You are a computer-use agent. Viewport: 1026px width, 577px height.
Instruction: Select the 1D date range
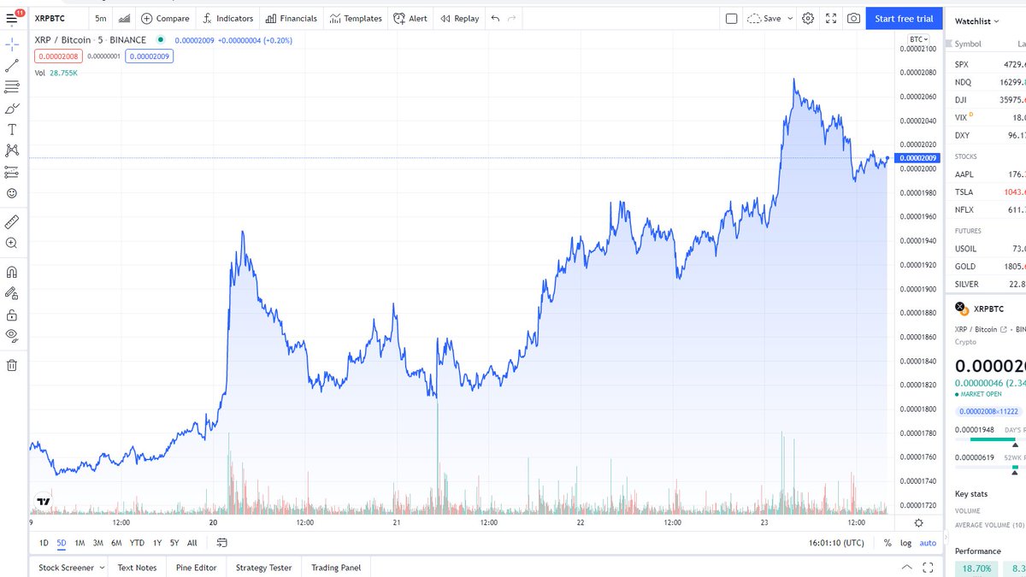tap(44, 543)
